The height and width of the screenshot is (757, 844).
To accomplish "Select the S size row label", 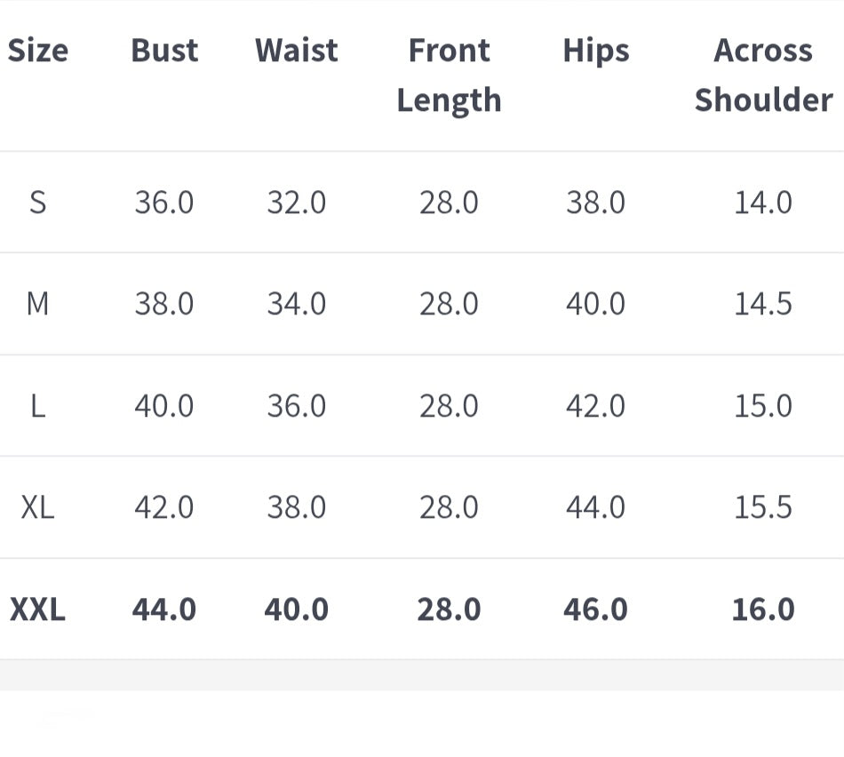I will point(37,203).
